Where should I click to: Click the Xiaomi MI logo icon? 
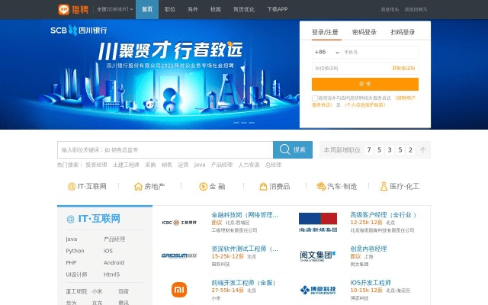point(179,290)
